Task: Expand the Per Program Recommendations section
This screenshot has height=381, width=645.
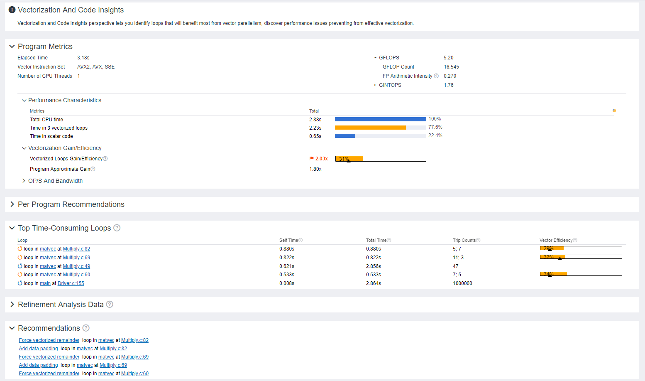Action: pyautogui.click(x=12, y=204)
